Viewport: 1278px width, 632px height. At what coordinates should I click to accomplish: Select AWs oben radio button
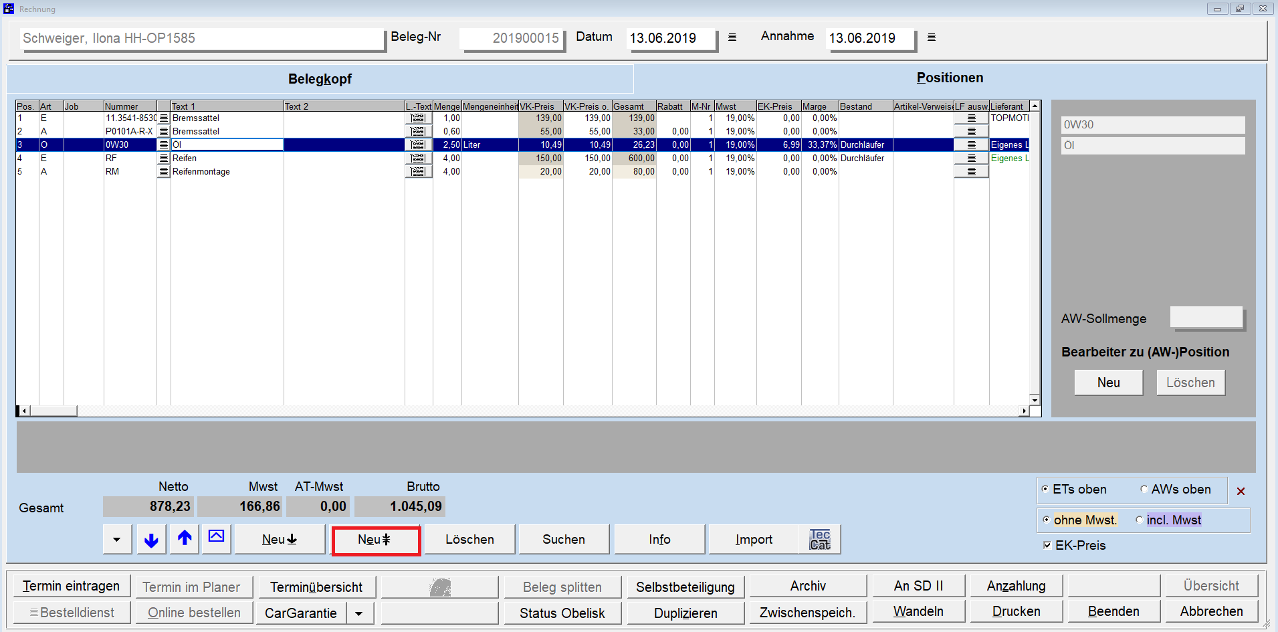tap(1144, 490)
